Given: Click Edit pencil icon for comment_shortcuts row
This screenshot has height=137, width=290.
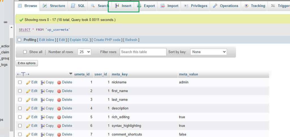Looking at the screenshot, I should pyautogui.click(x=28, y=135).
